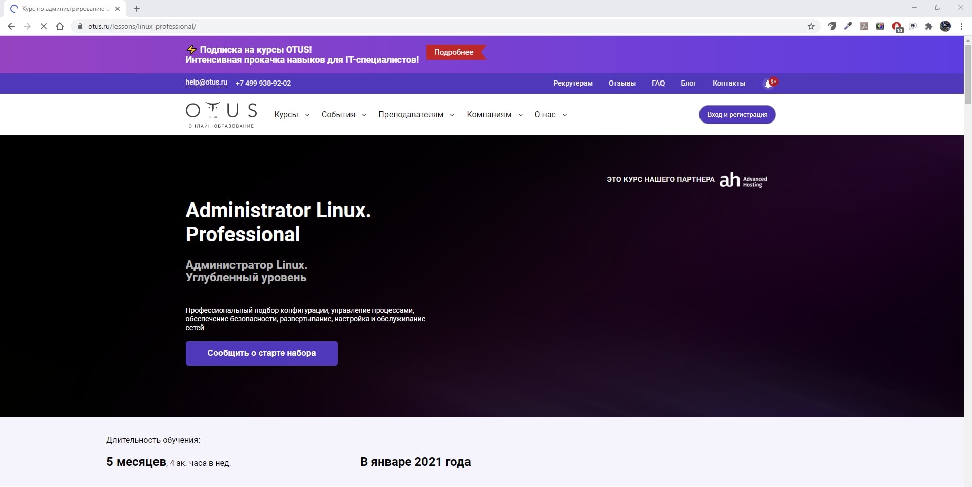Viewport: 972px width, 487px height.
Task: Click the 'В январе 2021 года' text
Action: pyautogui.click(x=415, y=462)
